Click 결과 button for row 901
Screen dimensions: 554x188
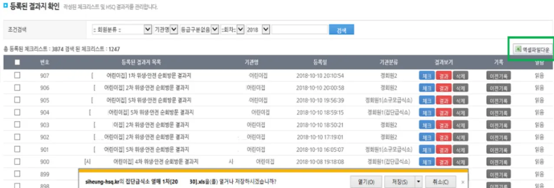click(443, 150)
